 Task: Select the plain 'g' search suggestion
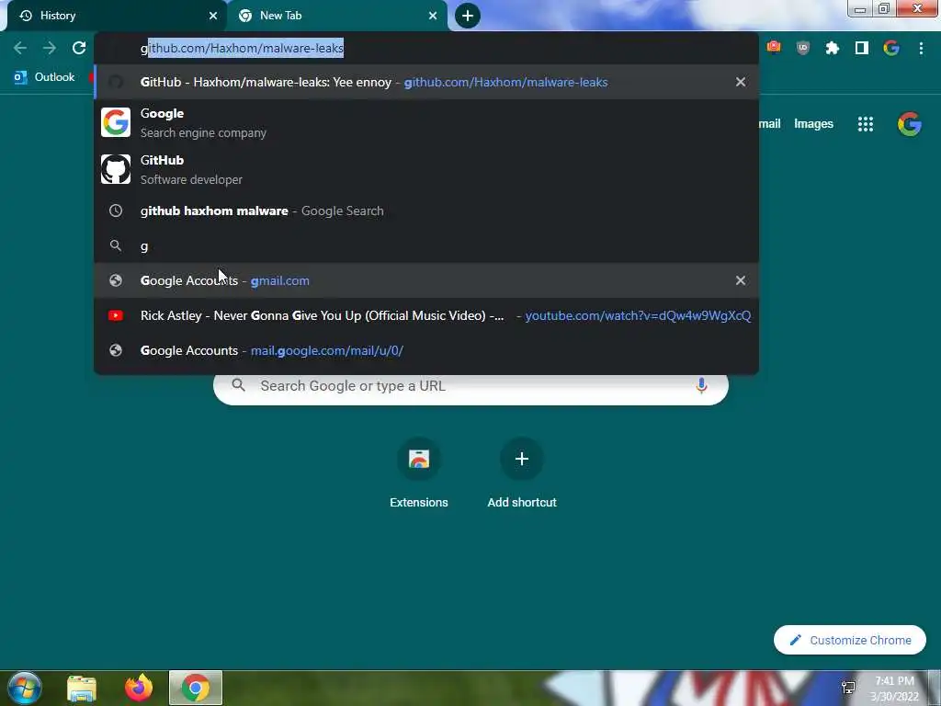coord(426,246)
